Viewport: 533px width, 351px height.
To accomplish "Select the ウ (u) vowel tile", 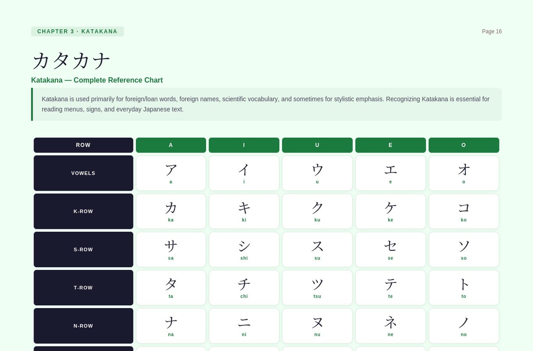I will (317, 173).
